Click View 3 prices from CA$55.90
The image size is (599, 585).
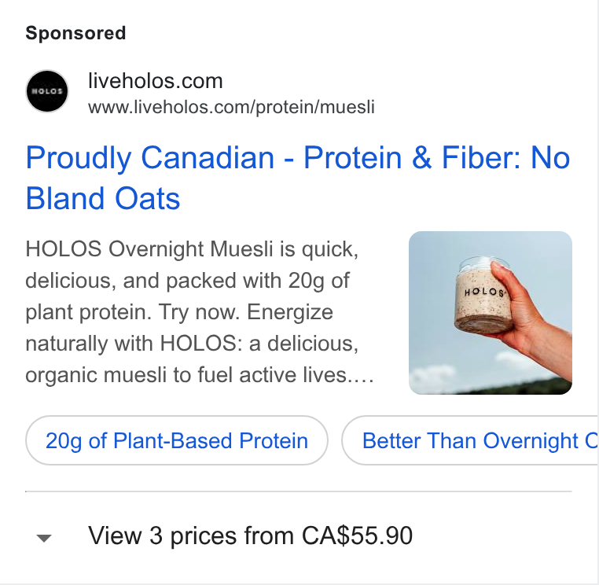(250, 535)
